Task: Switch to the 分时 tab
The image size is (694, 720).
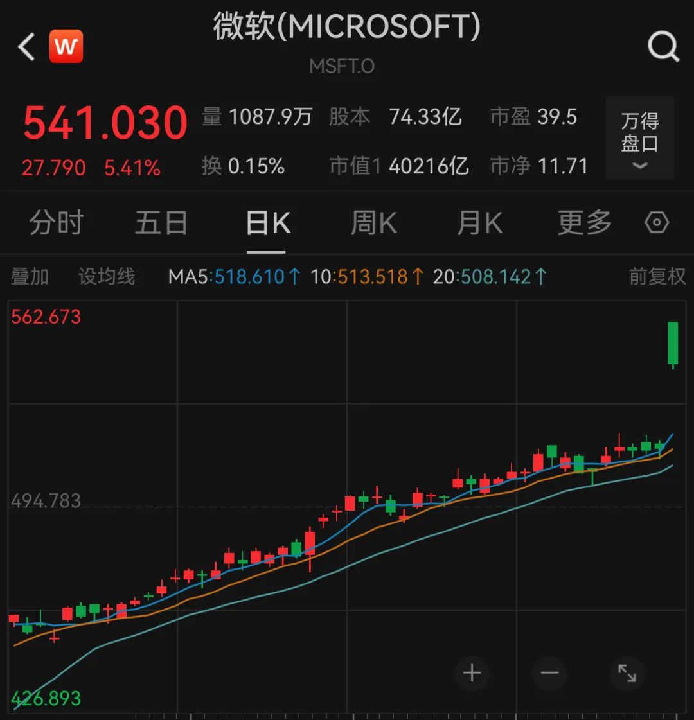Action: click(x=57, y=223)
